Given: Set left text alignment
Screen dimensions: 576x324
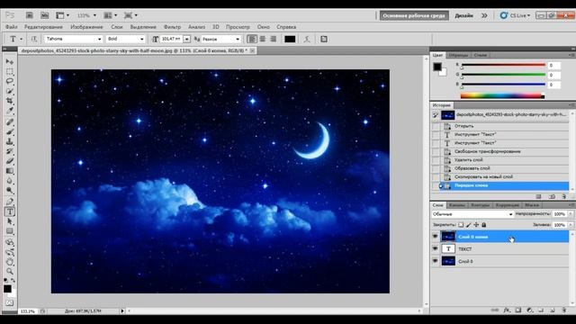Looking at the screenshot, I should coord(252,39).
